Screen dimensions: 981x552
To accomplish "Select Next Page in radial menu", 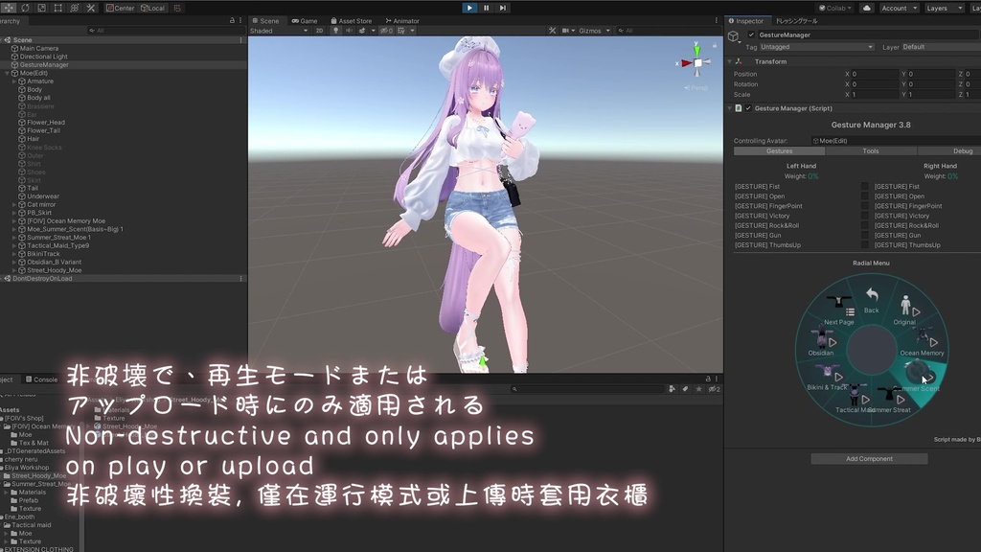I will pos(838,310).
